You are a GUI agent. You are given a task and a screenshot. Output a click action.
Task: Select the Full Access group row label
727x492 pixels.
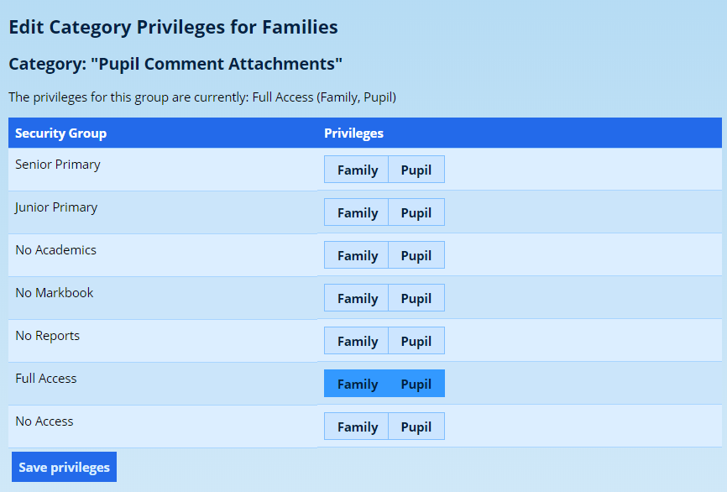point(46,379)
